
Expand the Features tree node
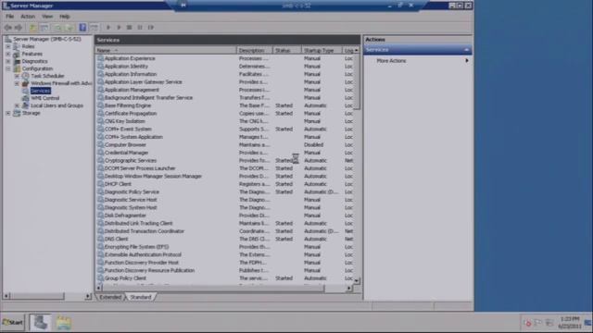pyautogui.click(x=8, y=54)
